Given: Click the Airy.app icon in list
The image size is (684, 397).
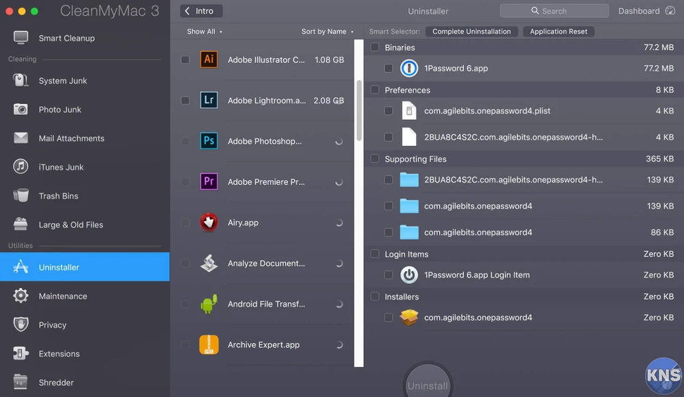Looking at the screenshot, I should click(209, 222).
